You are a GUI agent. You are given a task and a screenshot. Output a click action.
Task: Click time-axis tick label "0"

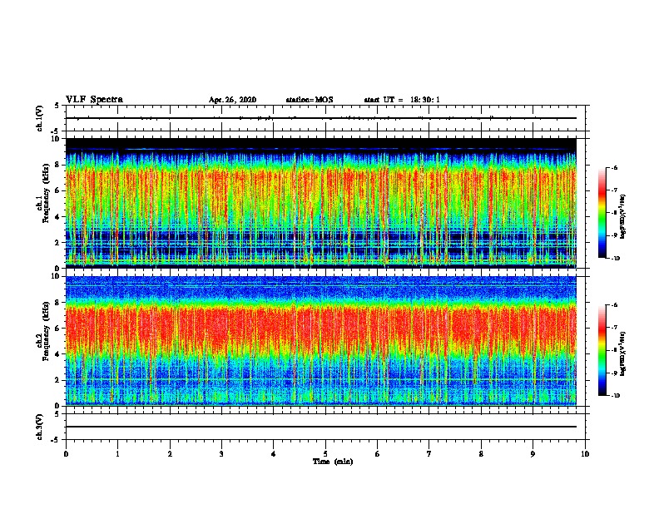tap(66, 454)
